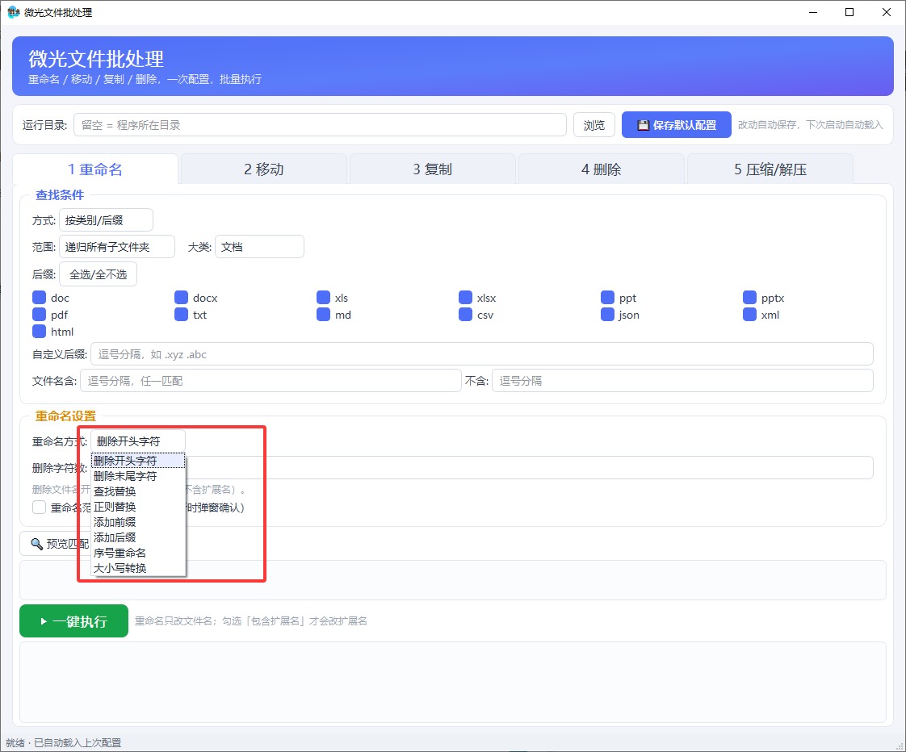Open the 方式 dropdown showing 按类别/后缀
Screen dimensions: 906x752
pyautogui.click(x=107, y=220)
